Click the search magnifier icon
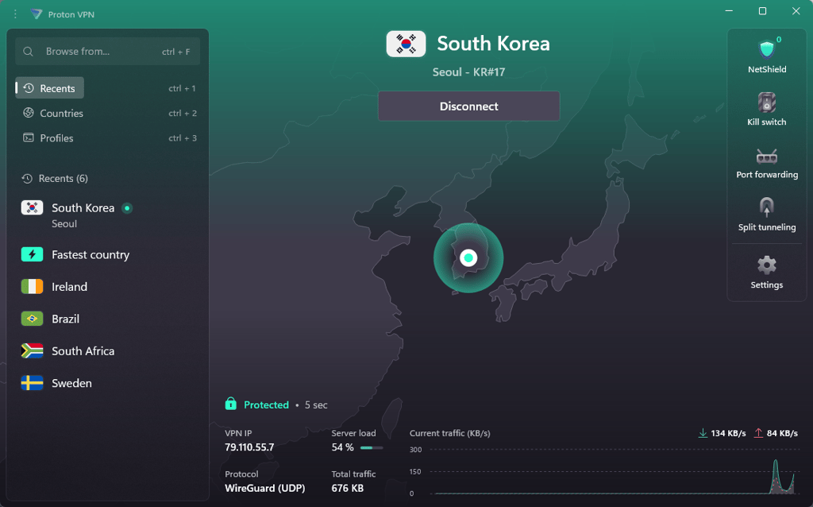 pos(28,52)
